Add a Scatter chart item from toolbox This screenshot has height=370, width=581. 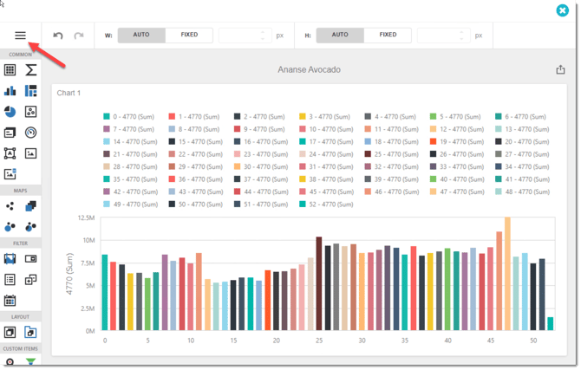[x=30, y=112]
